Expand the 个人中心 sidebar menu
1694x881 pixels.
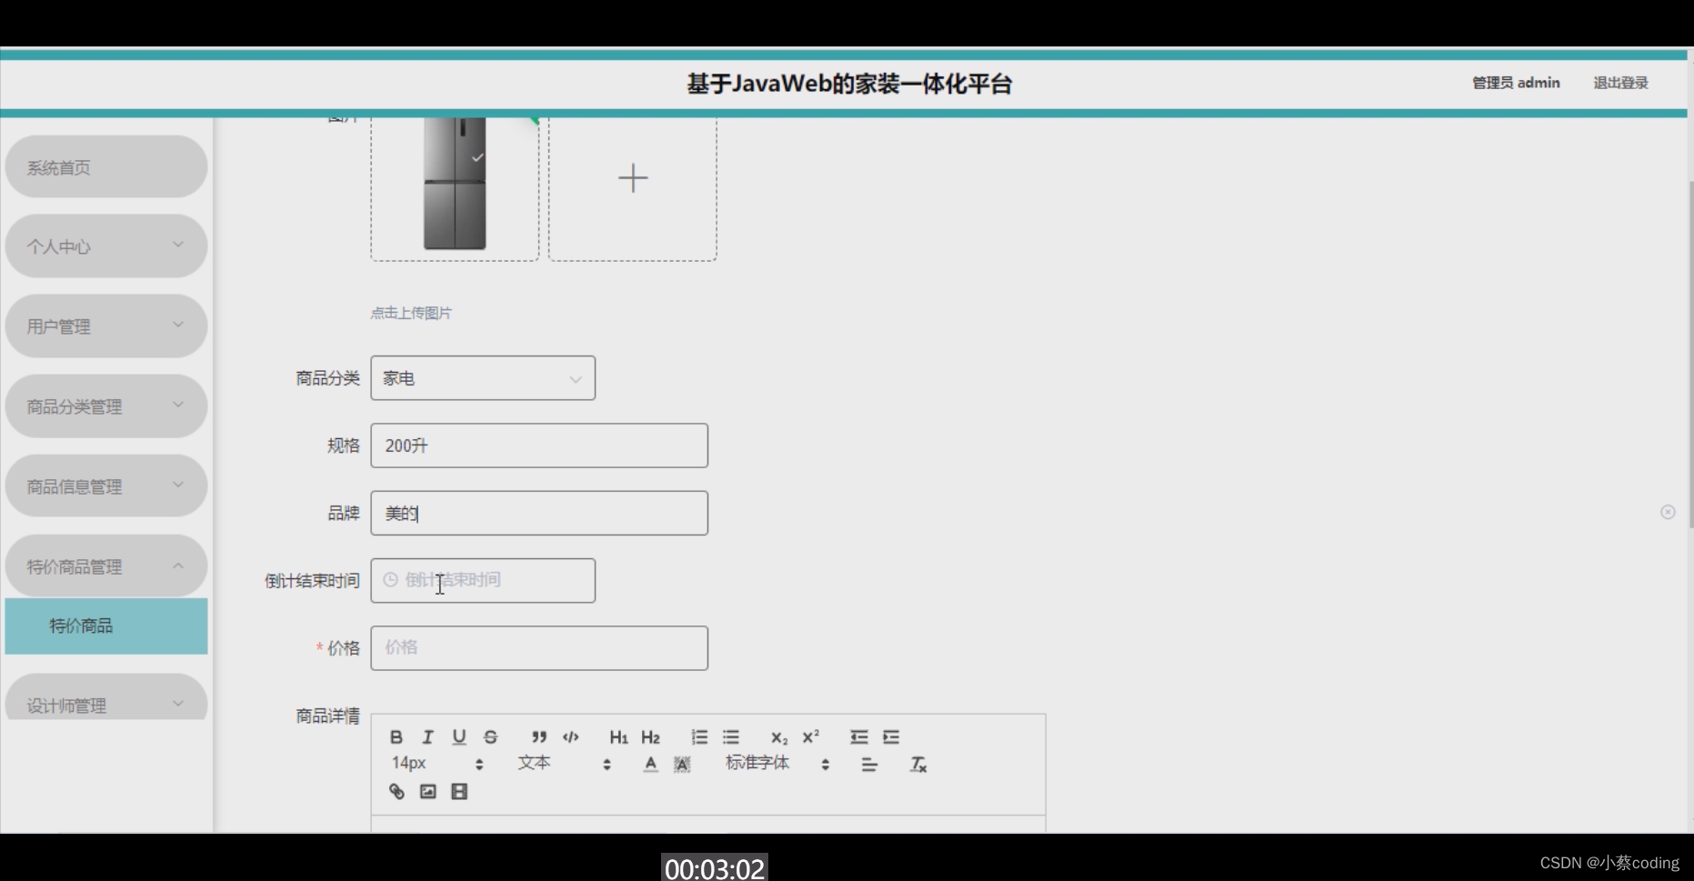click(x=106, y=246)
